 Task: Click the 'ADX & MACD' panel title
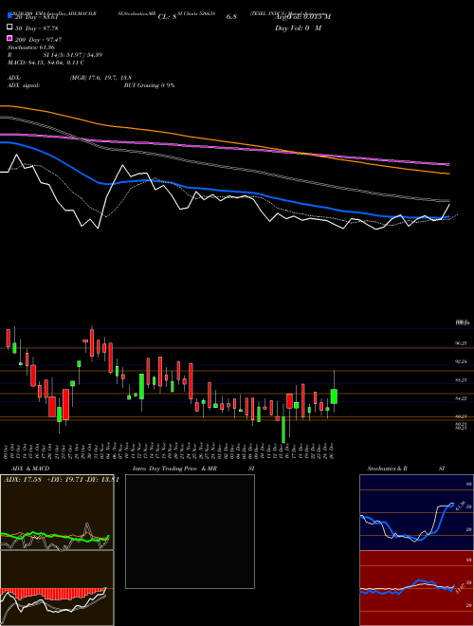tap(30, 469)
